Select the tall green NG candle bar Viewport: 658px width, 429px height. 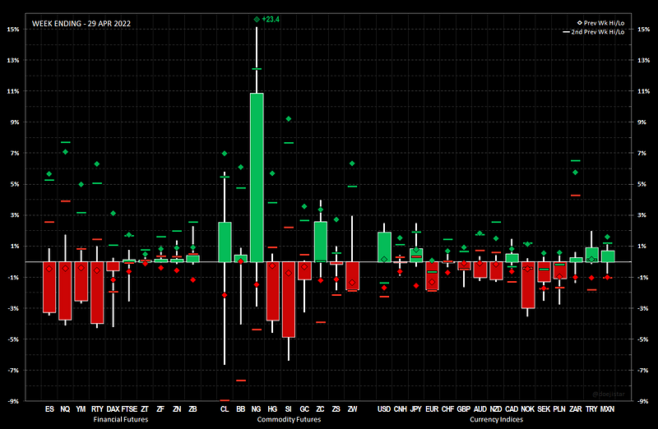(x=257, y=177)
